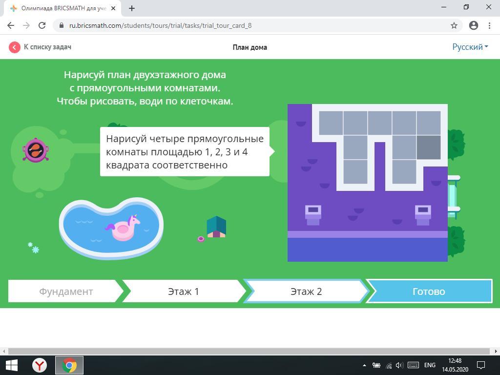Bookmark this page with the star icon
The image size is (500, 375).
click(454, 25)
